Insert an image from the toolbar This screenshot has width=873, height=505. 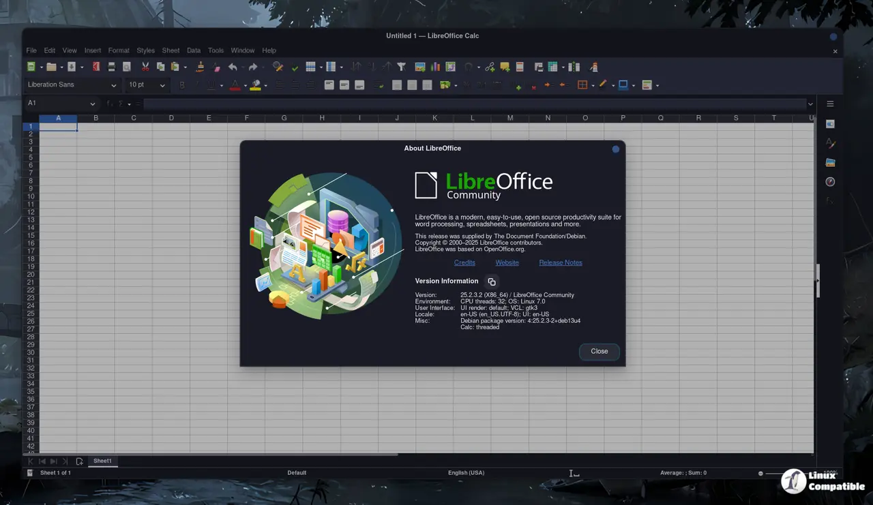click(420, 67)
